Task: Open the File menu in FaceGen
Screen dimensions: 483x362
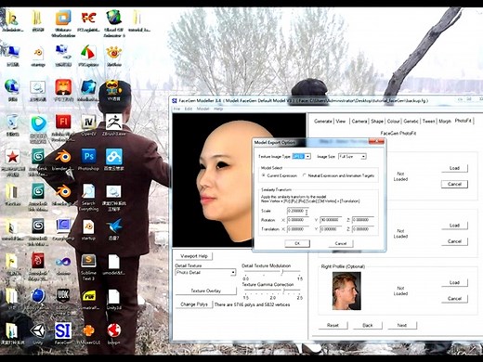Action: pos(176,109)
